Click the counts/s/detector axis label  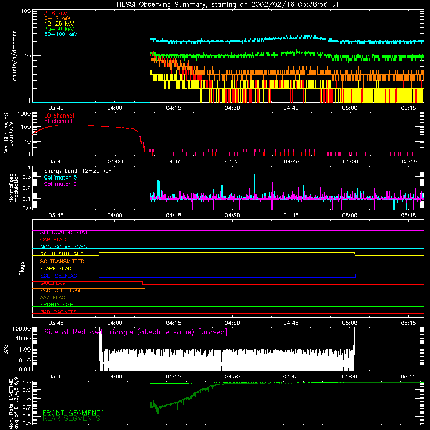tap(15, 56)
